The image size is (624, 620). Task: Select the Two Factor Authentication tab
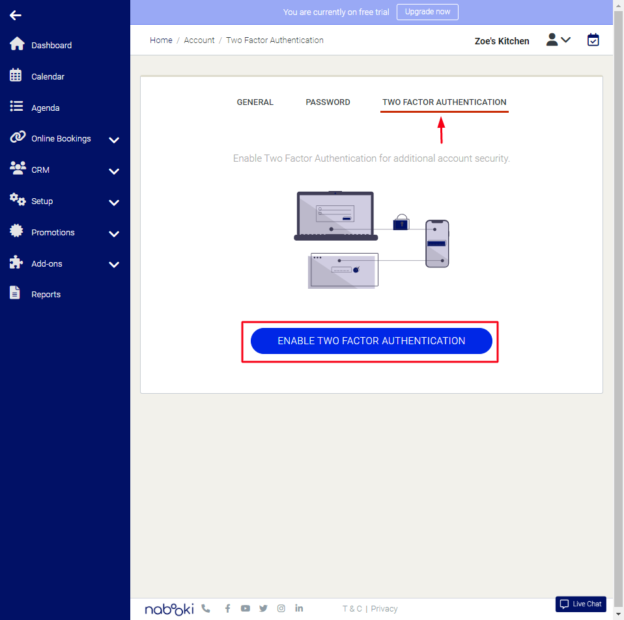pos(444,102)
